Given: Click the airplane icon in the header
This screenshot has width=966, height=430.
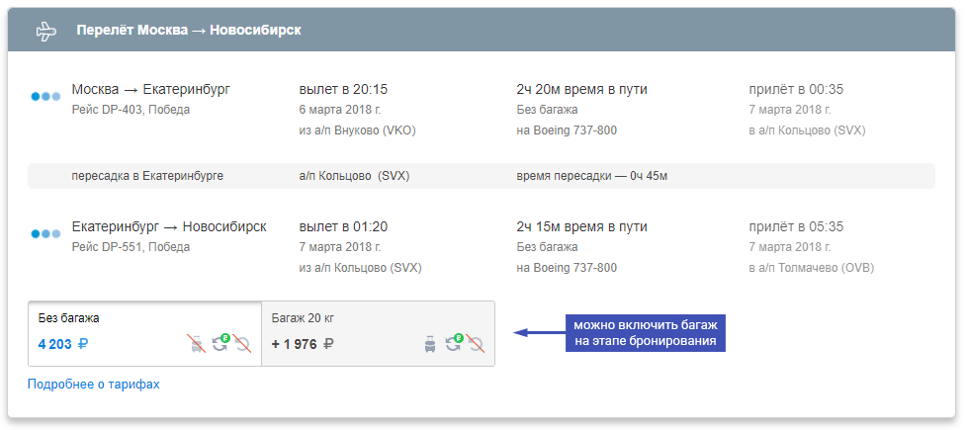Looking at the screenshot, I should coord(46,31).
